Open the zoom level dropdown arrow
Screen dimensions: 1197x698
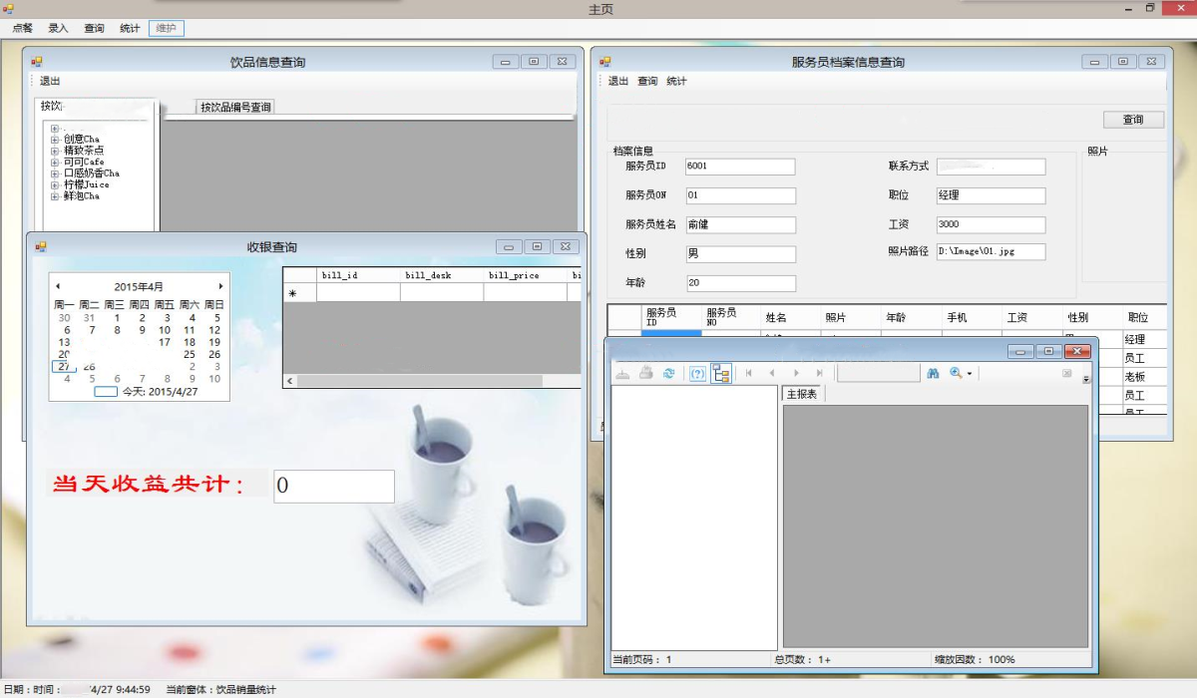[x=970, y=374]
